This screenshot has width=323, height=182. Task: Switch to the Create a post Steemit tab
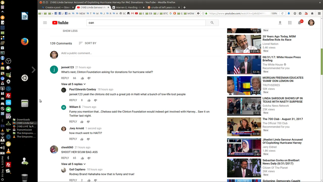pyautogui.click(x=57, y=7)
